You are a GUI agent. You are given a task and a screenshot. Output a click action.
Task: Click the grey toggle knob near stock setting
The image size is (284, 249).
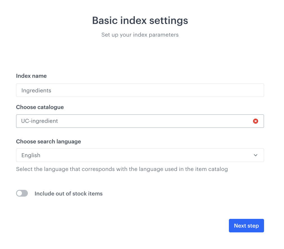[20, 193]
